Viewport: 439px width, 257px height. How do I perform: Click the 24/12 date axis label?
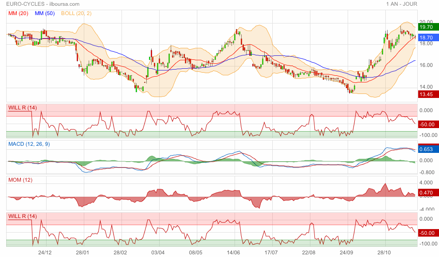45,253
